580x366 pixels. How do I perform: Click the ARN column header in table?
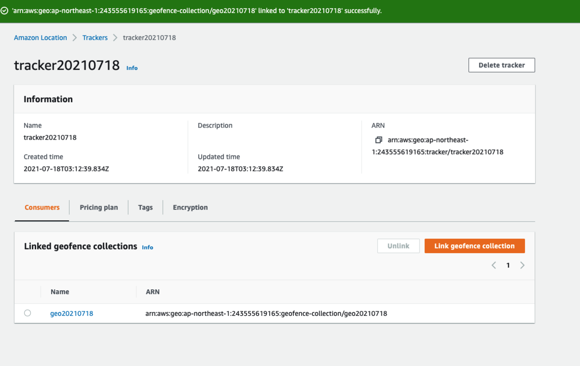153,292
